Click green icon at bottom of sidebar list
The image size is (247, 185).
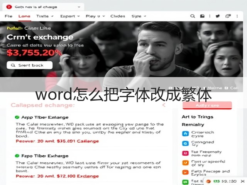pos(185,182)
